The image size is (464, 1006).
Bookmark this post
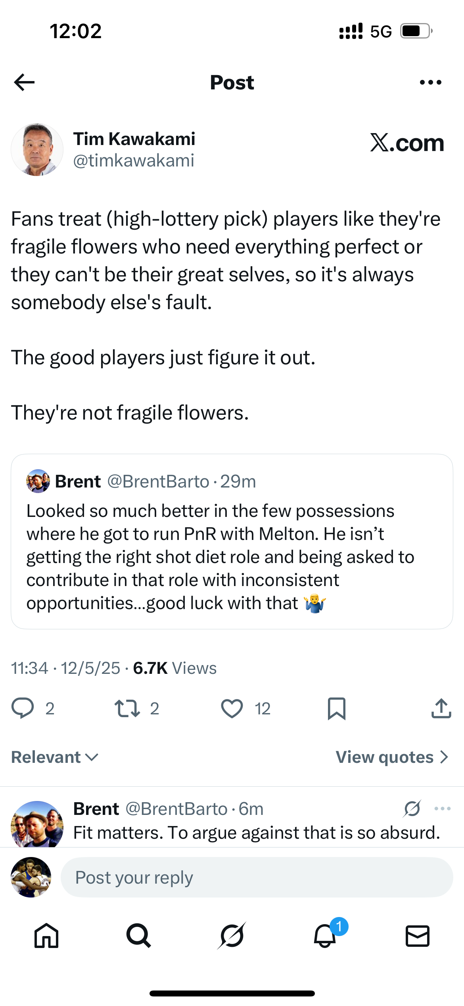(337, 708)
